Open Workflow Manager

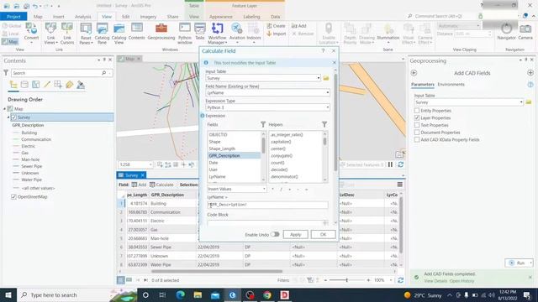coord(217,34)
